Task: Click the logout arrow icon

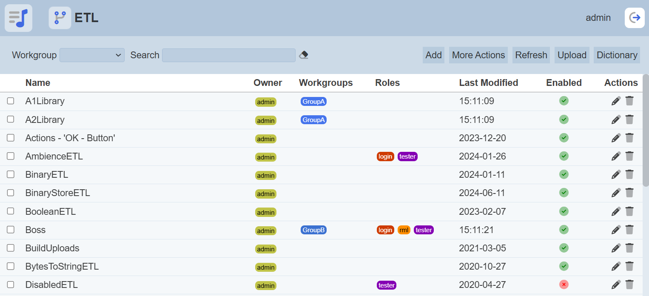Action: pyautogui.click(x=635, y=18)
